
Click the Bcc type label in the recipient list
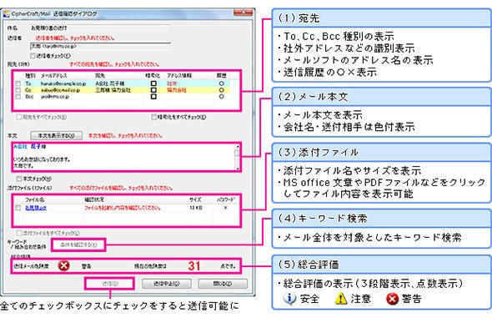tap(29, 97)
